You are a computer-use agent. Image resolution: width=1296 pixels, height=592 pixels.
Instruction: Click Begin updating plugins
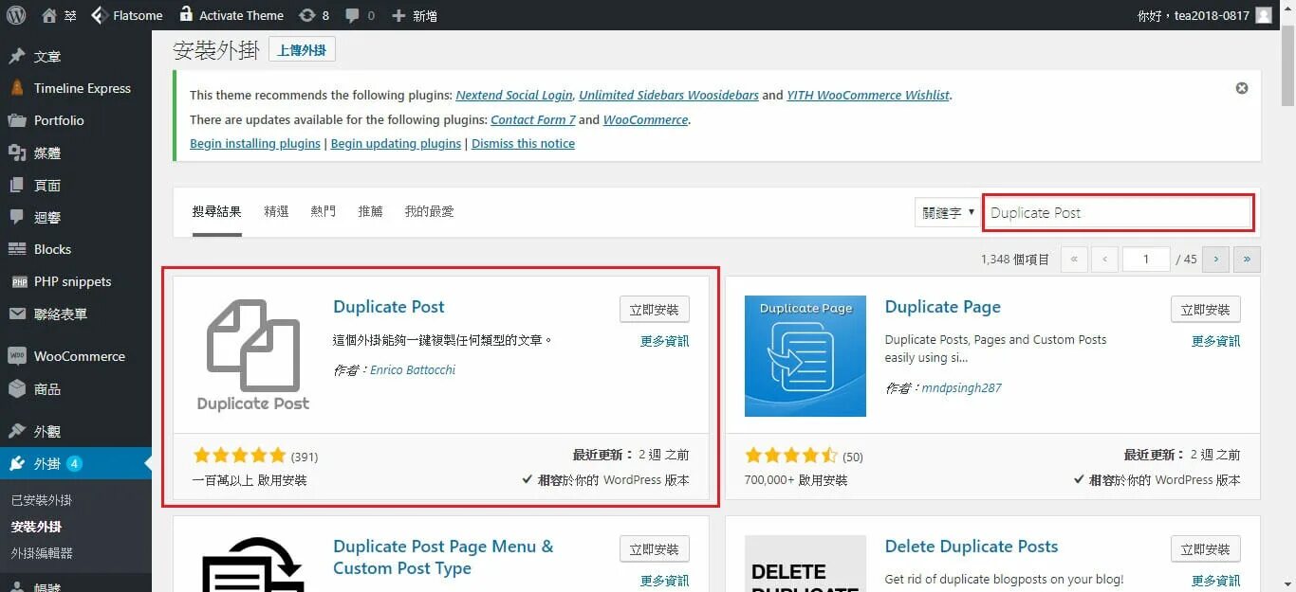point(396,144)
